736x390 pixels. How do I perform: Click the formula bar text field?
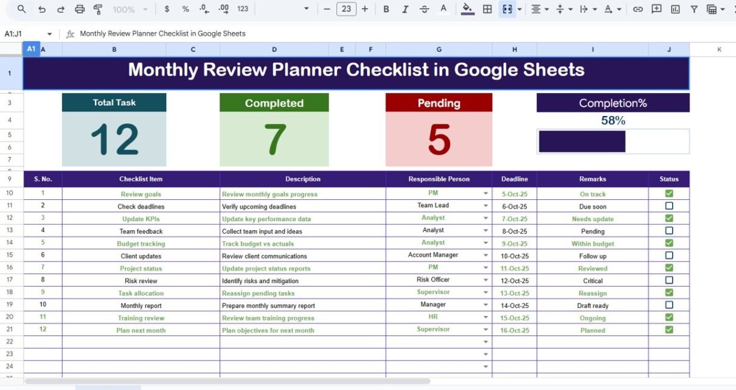tap(365, 34)
